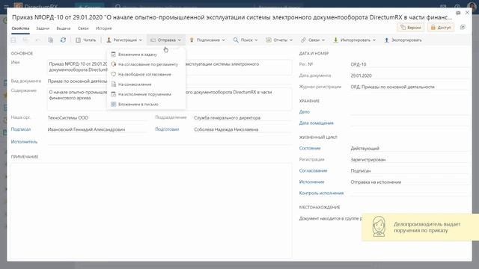Choose Вложением в письмо
This screenshot has width=479, height=269.
click(x=146, y=105)
